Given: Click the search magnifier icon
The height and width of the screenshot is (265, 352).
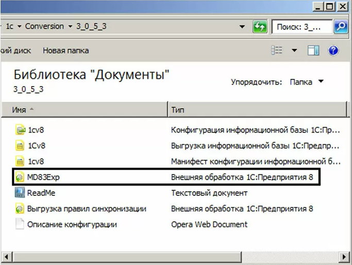Looking at the screenshot, I should (341, 27).
